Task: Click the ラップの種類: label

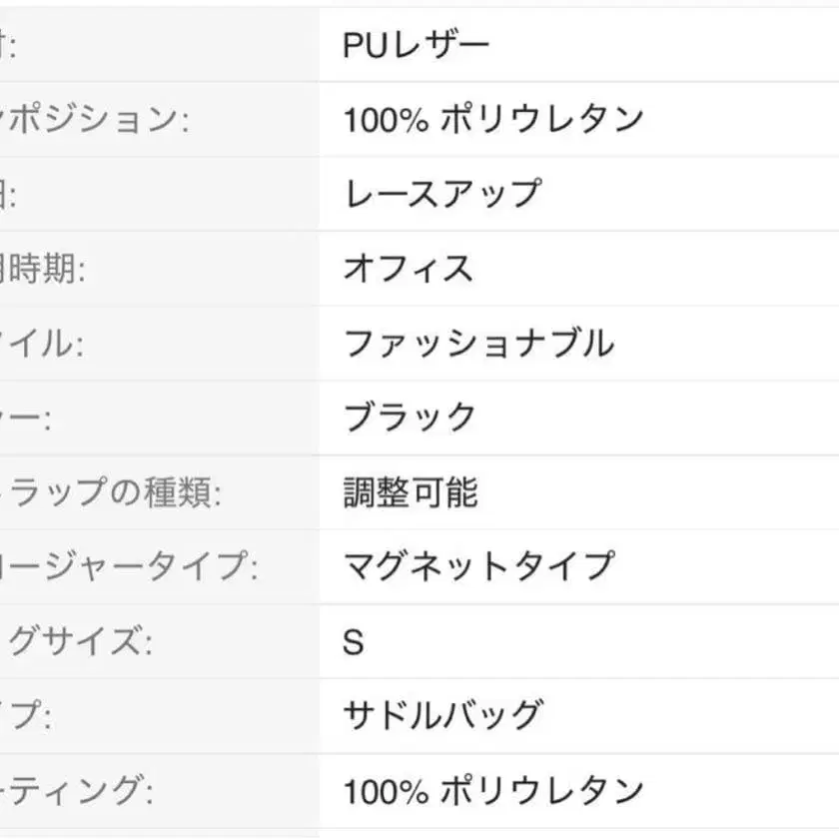Action: click(112, 492)
